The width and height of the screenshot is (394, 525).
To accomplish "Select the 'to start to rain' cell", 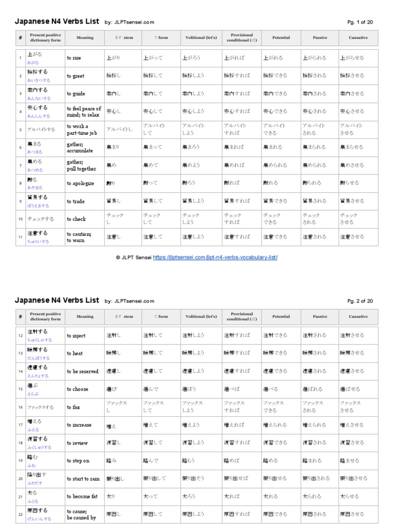I will (x=85, y=479).
